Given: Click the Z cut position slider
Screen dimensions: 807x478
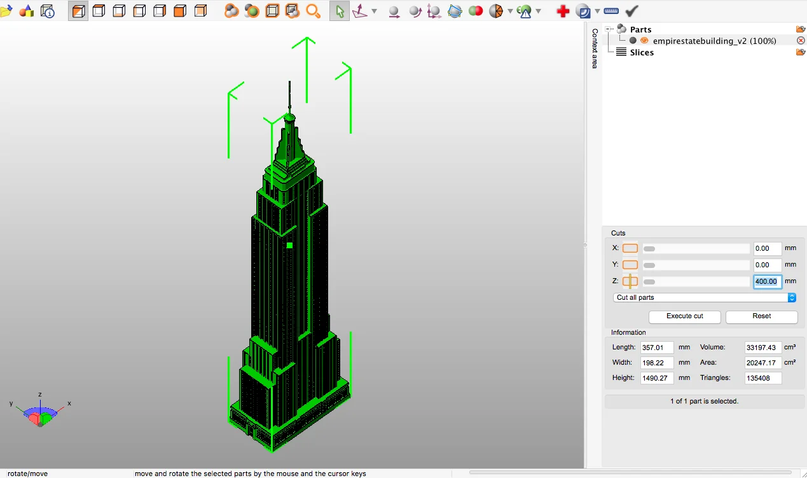Looking at the screenshot, I should click(x=696, y=281).
